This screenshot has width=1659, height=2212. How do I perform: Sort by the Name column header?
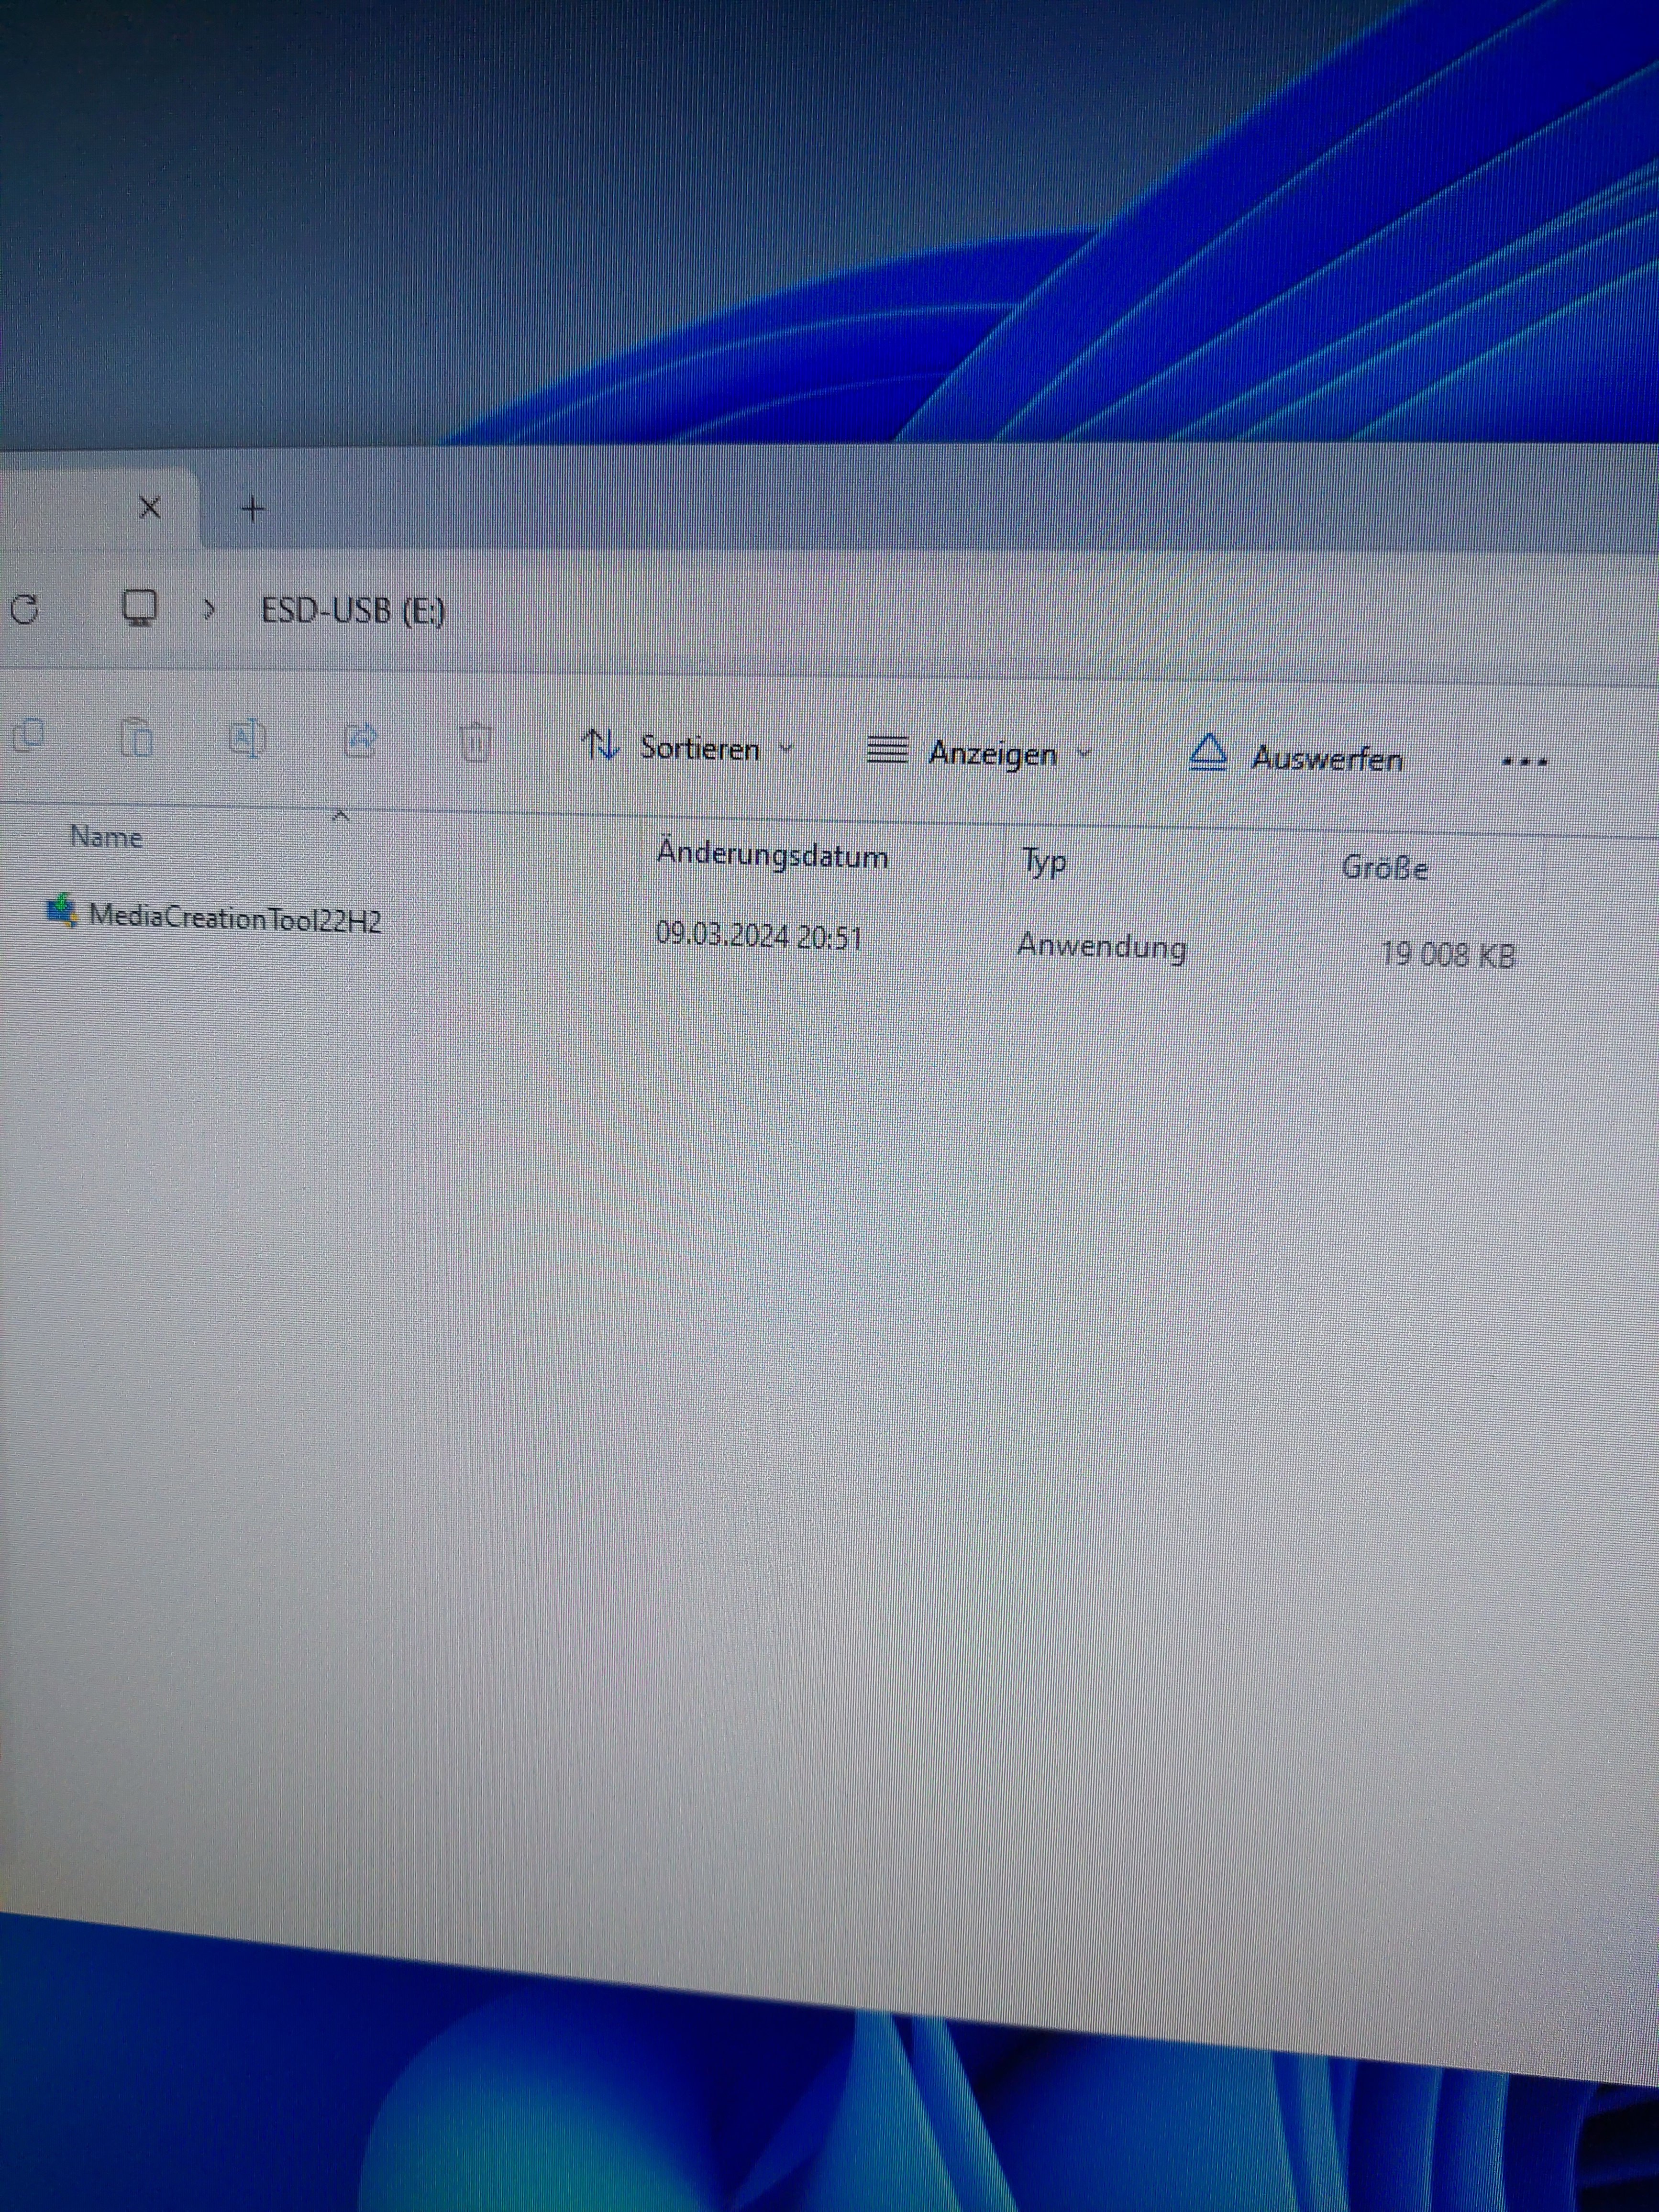[x=106, y=837]
